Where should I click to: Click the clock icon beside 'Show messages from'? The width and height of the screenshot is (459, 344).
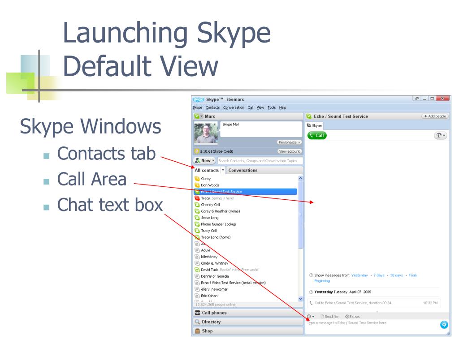click(311, 275)
